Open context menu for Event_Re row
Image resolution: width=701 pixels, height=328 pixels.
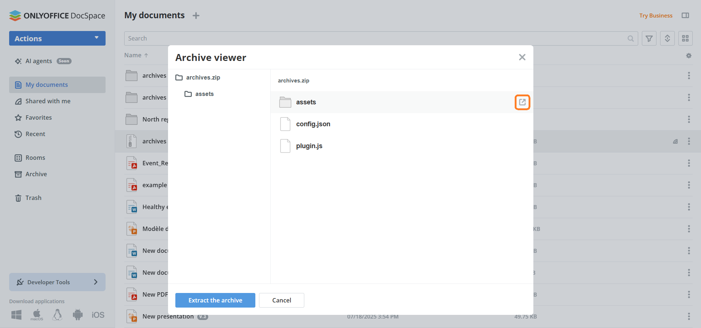[x=689, y=163]
